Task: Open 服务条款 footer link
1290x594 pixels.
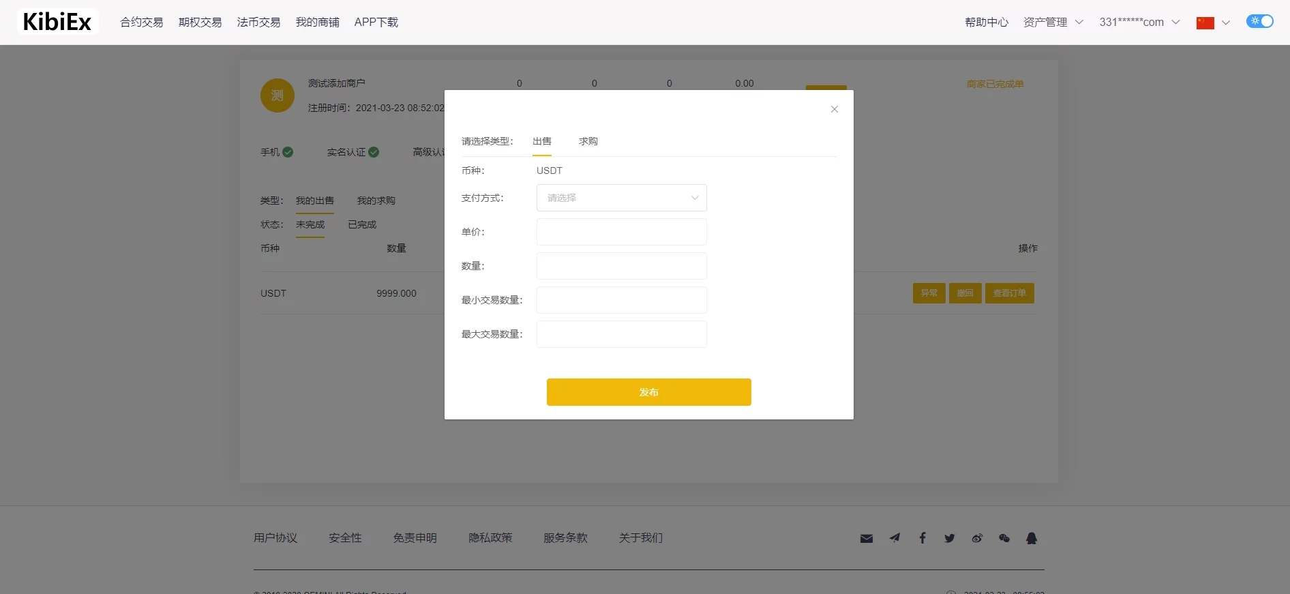Action: click(x=565, y=538)
